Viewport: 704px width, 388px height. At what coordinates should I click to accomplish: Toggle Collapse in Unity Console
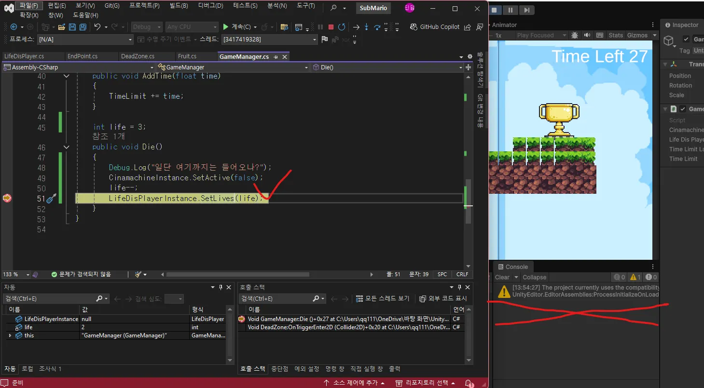coord(535,277)
